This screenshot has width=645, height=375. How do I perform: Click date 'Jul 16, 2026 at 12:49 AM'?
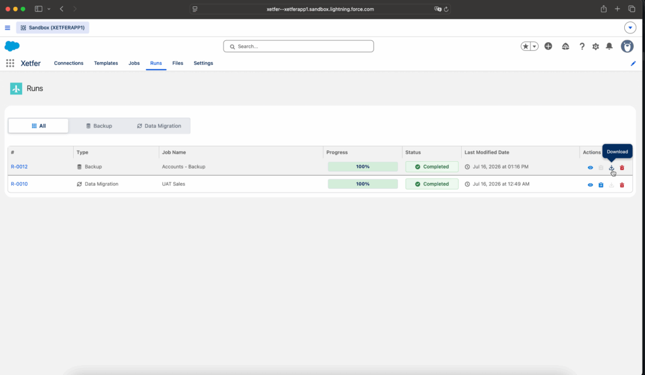coord(501,184)
